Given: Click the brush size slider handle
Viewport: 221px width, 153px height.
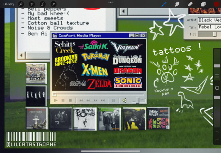Looking at the screenshot, I should click(217, 66).
